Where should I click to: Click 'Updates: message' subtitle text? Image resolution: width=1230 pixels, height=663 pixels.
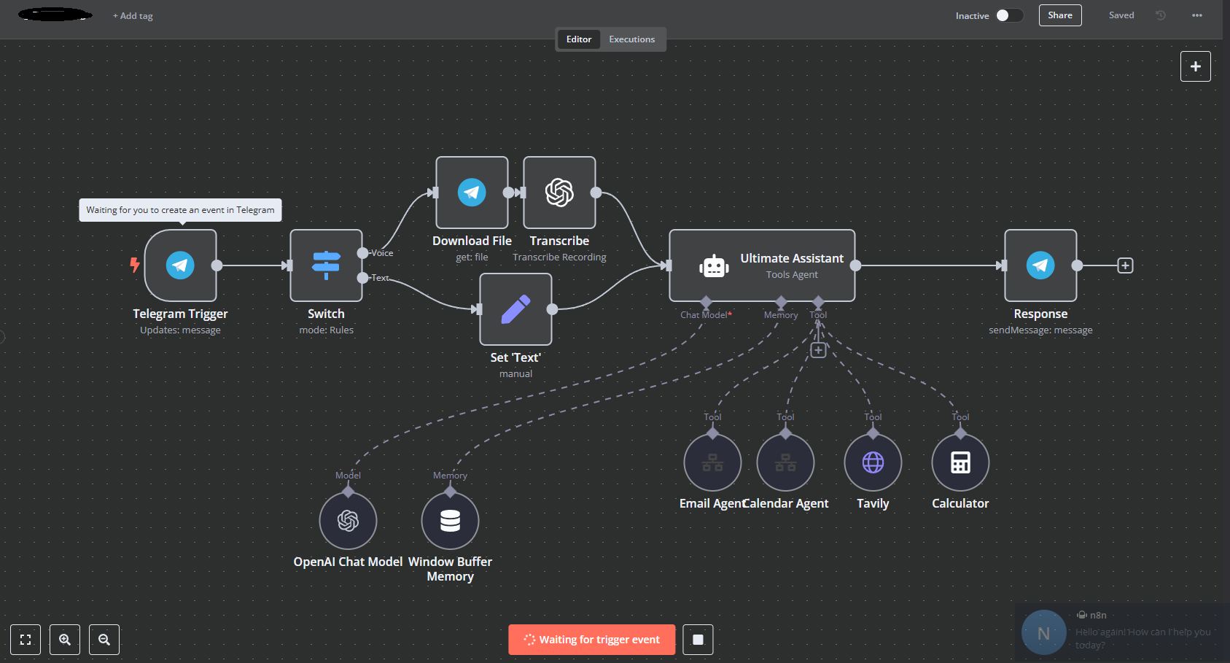pyautogui.click(x=180, y=330)
